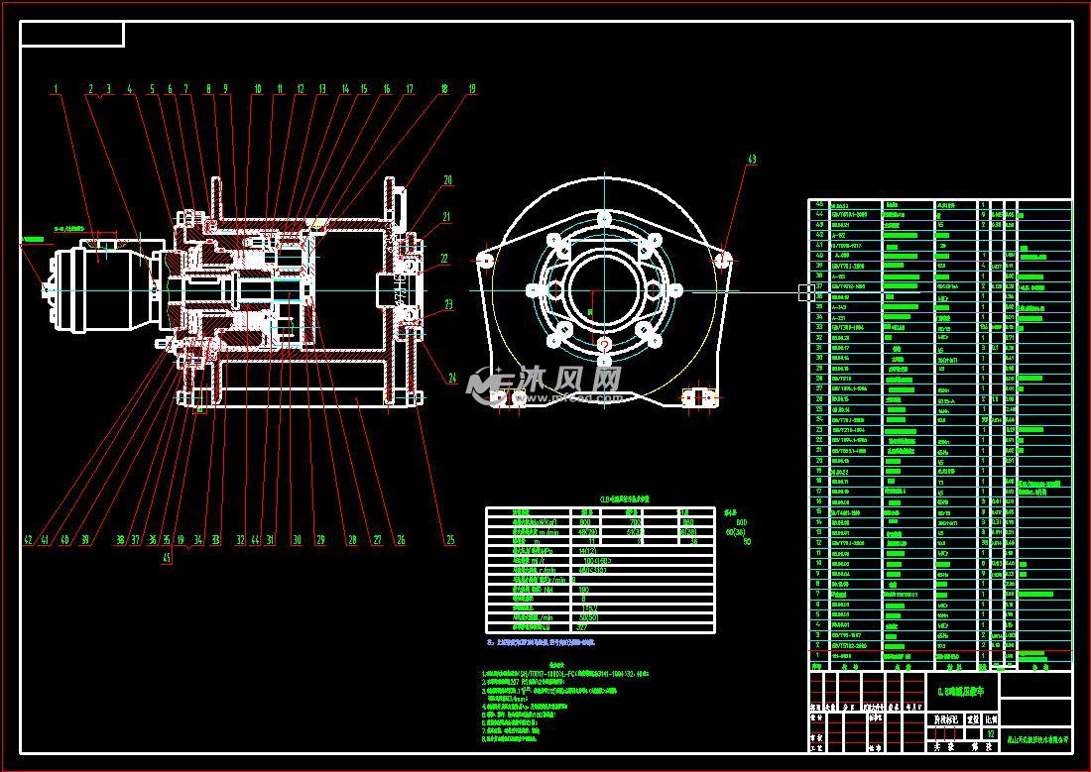Select the company name in the title block

tap(1035, 738)
